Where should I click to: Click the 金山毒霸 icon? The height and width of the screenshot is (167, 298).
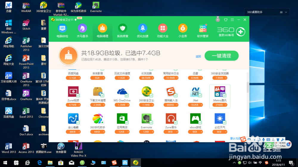[x=73, y=119]
